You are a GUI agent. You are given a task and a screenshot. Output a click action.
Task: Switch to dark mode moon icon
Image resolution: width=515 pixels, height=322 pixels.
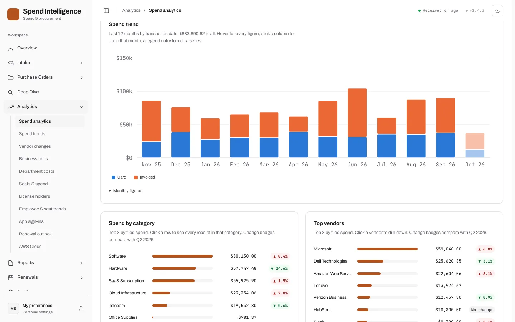497,11
